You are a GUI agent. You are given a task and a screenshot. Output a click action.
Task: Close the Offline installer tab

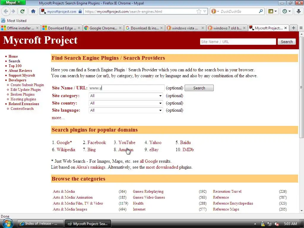(37, 28)
